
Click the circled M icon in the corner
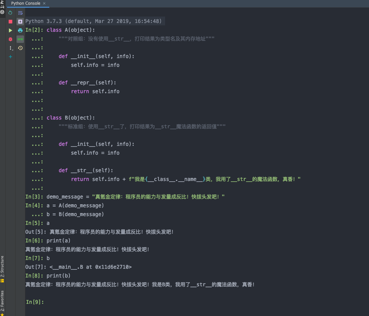2,12
